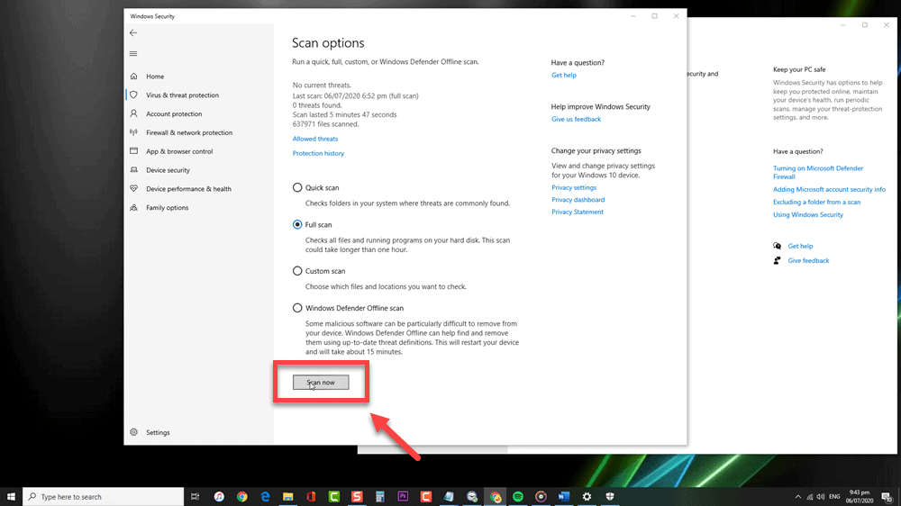Click the house icon beside Home
Screen dimensions: 901x506
[134, 76]
